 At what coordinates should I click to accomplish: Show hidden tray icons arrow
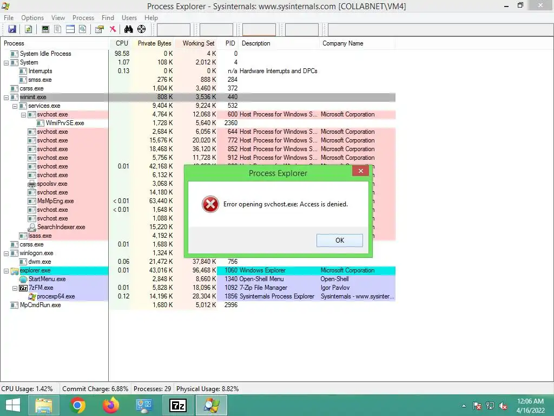[x=464, y=406]
